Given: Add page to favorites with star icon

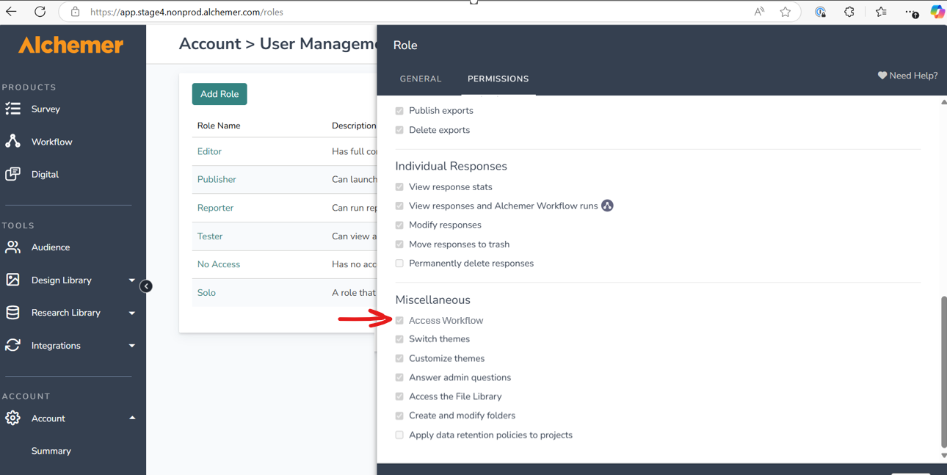Looking at the screenshot, I should [785, 12].
